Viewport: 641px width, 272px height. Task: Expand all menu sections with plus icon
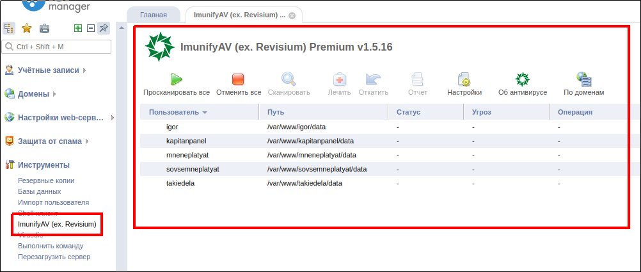pos(77,28)
